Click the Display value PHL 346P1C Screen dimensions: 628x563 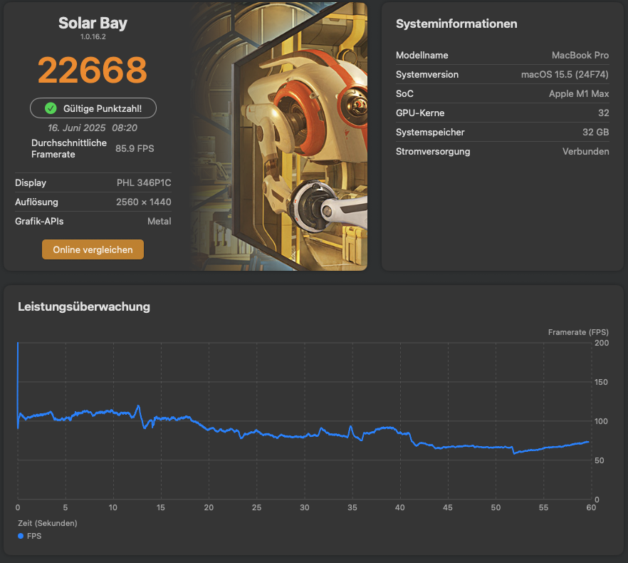(144, 183)
